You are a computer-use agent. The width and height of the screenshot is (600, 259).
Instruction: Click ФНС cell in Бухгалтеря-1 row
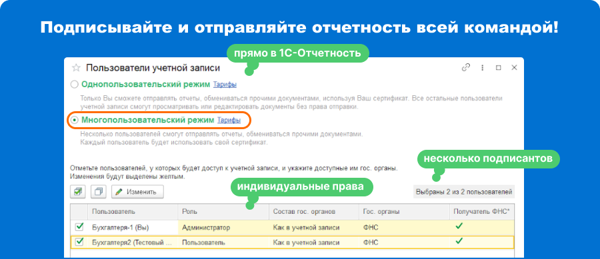404,227
